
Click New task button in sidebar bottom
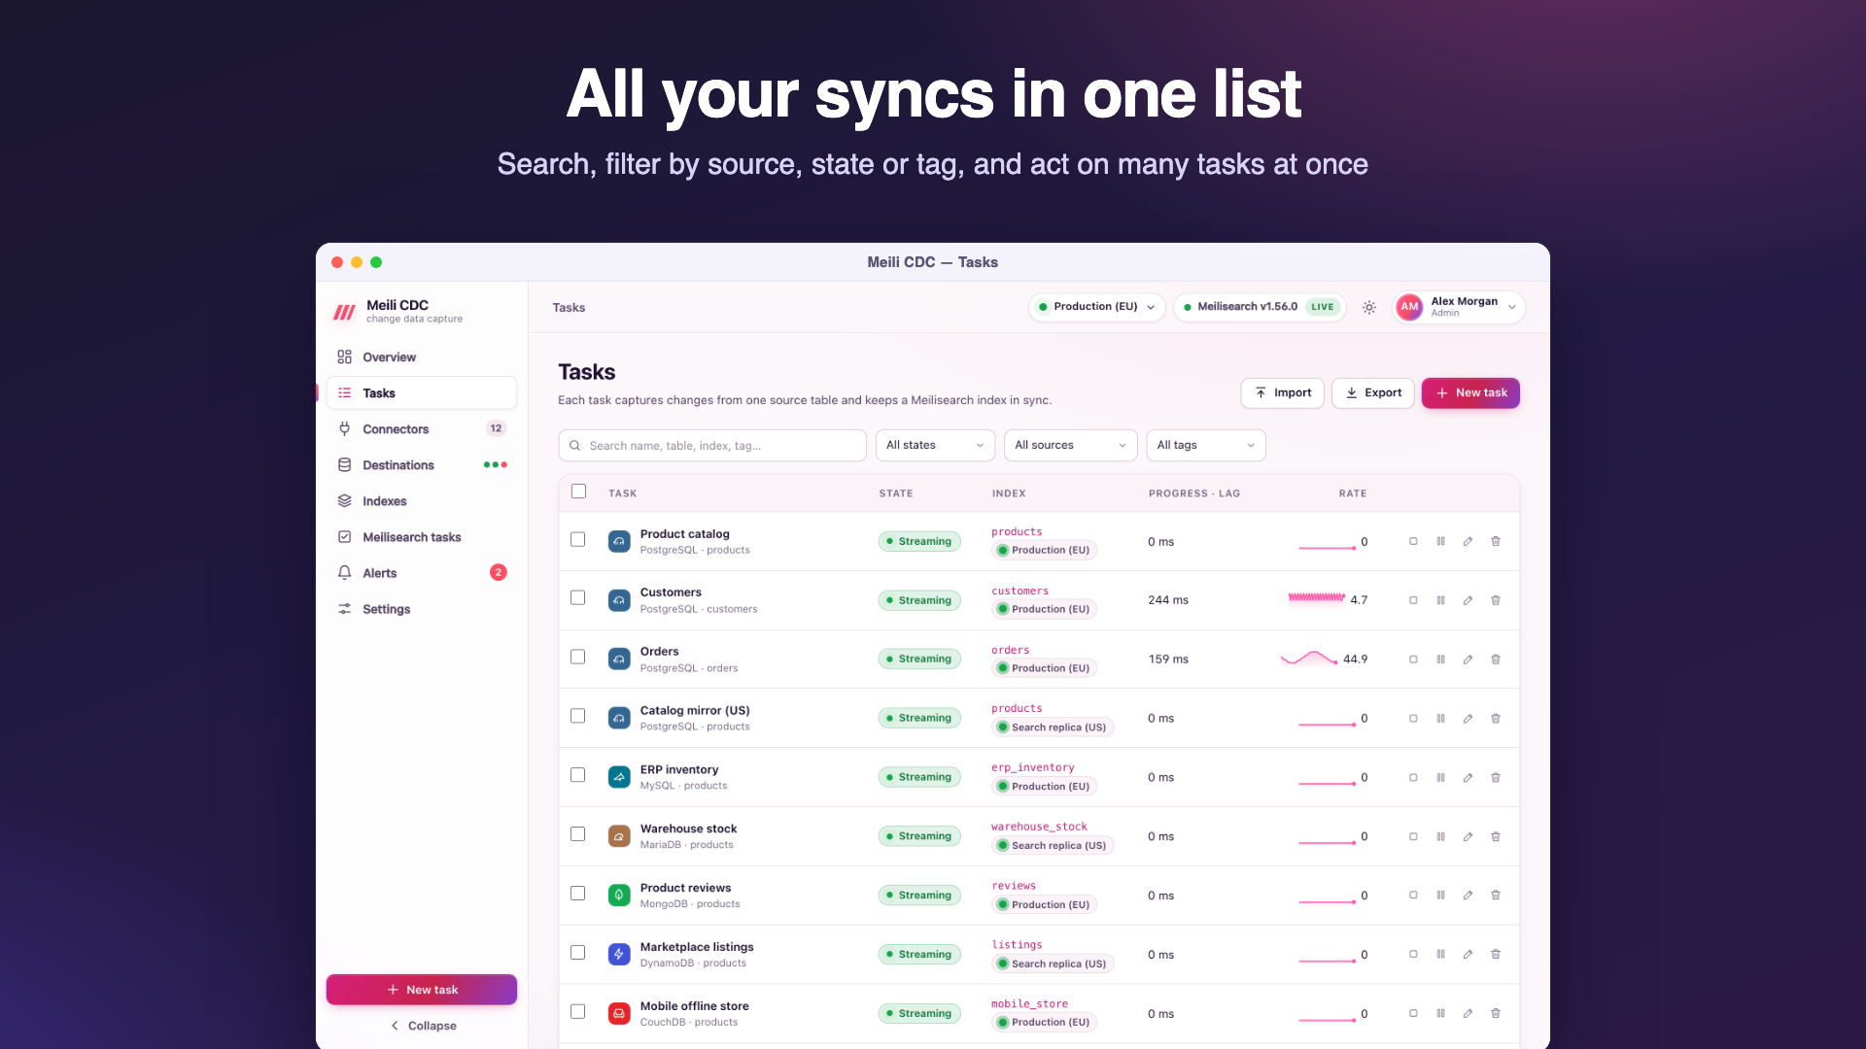tap(422, 990)
